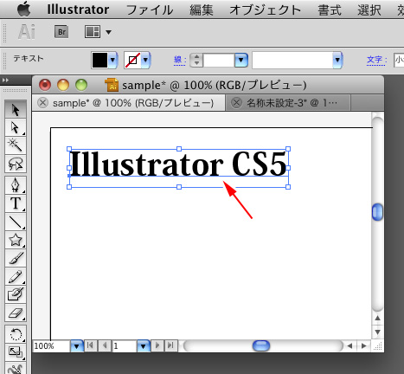Expand the stroke color dropdown arrow
This screenshot has height=374, width=404.
pyautogui.click(x=145, y=60)
